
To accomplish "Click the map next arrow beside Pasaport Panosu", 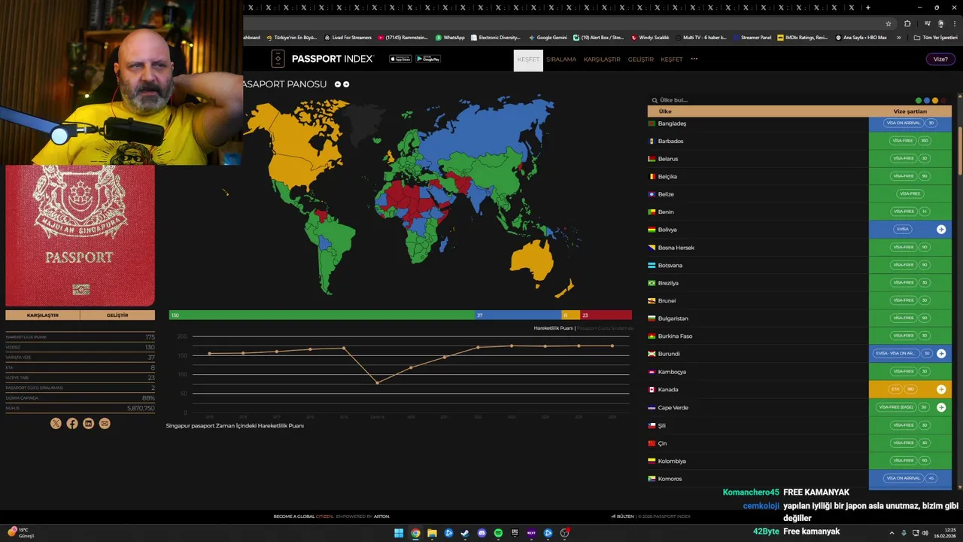I will 346,84.
